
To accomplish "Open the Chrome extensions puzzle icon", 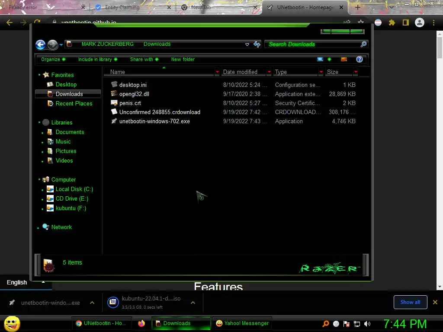I will pos(392,22).
